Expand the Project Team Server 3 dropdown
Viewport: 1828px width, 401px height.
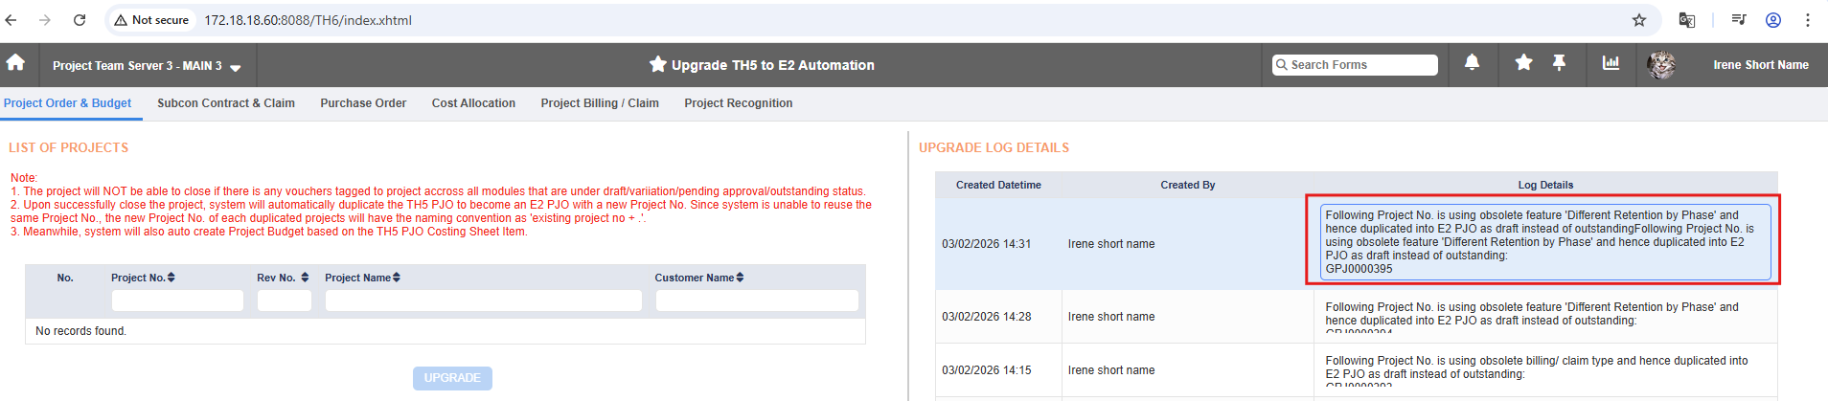click(236, 67)
